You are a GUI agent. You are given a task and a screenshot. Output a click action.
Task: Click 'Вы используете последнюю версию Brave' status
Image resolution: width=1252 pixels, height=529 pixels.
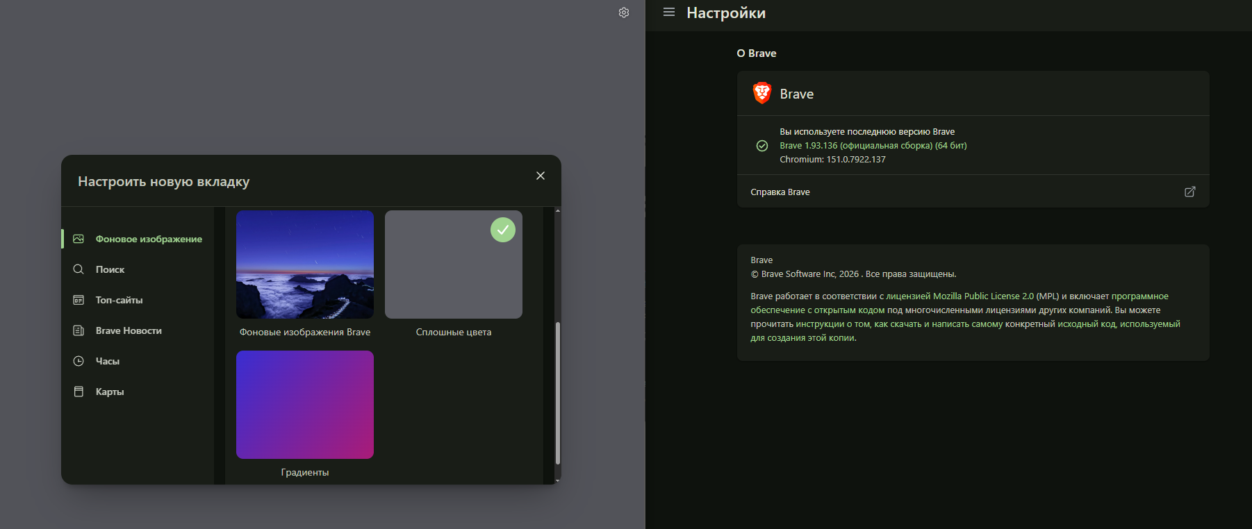(867, 132)
